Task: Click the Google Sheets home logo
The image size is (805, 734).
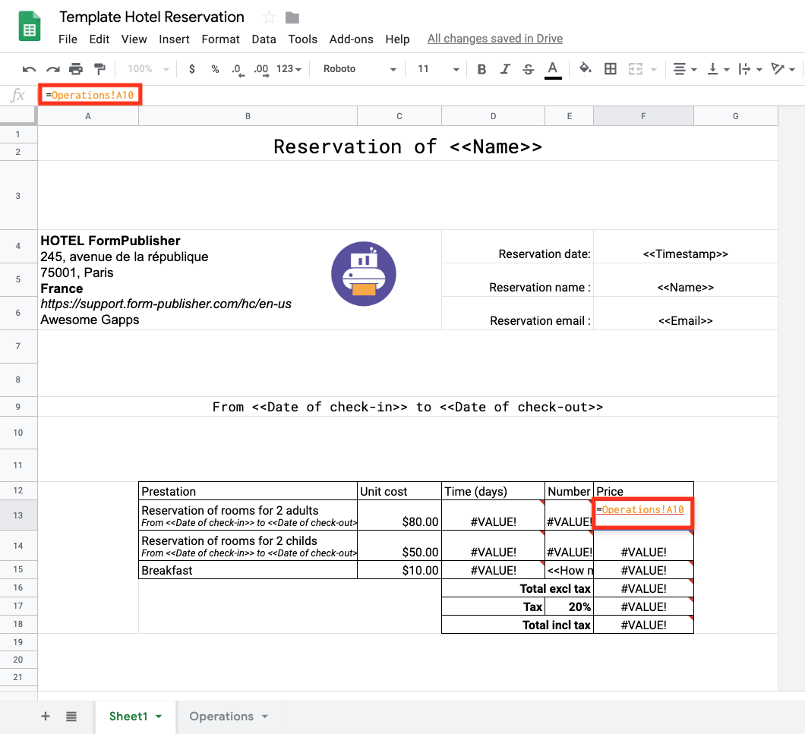Action: click(x=30, y=26)
